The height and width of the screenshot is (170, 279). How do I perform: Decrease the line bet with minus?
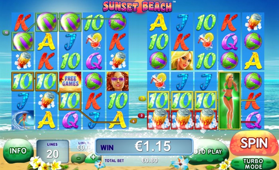(x=79, y=158)
